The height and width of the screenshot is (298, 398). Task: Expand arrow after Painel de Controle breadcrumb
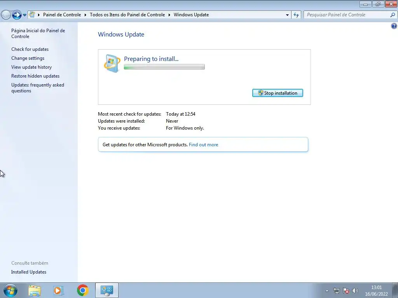85,15
